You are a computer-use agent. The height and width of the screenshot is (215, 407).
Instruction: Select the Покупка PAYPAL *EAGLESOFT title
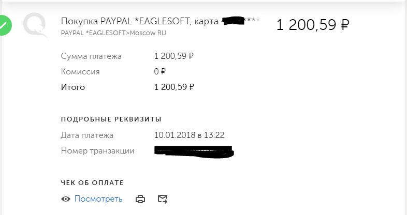(125, 21)
